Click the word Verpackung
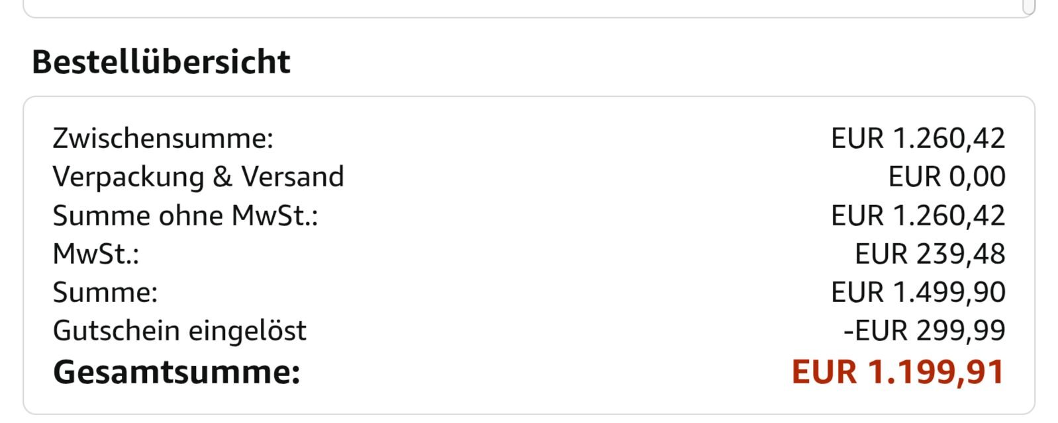This screenshot has width=1058, height=423. click(x=128, y=177)
